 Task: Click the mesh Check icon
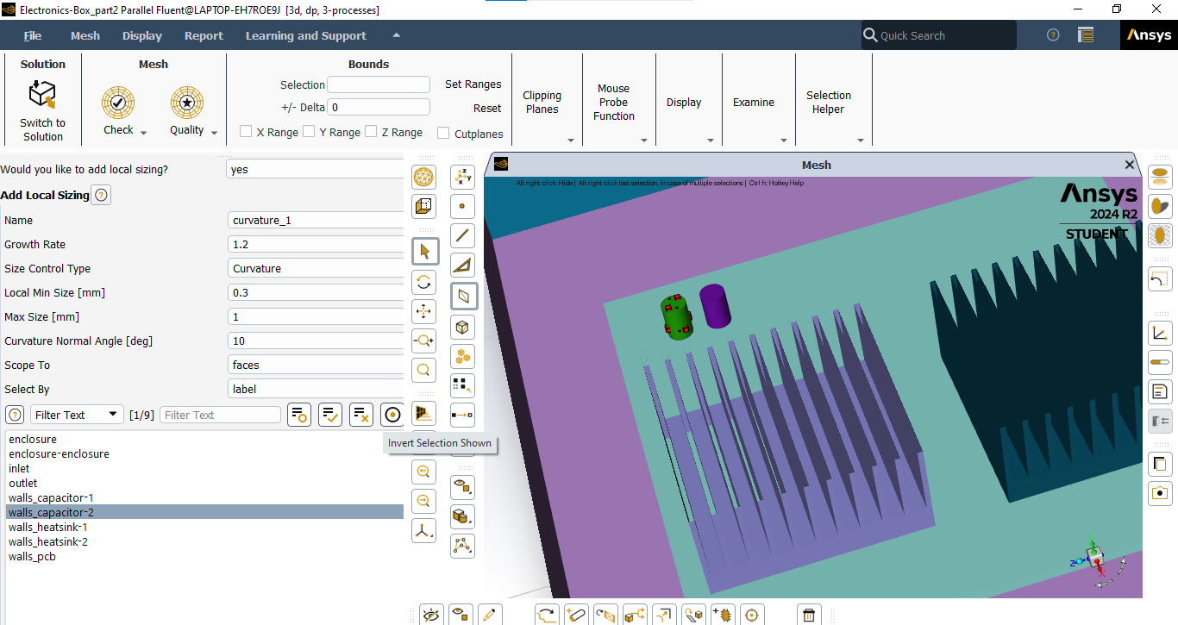pyautogui.click(x=118, y=103)
